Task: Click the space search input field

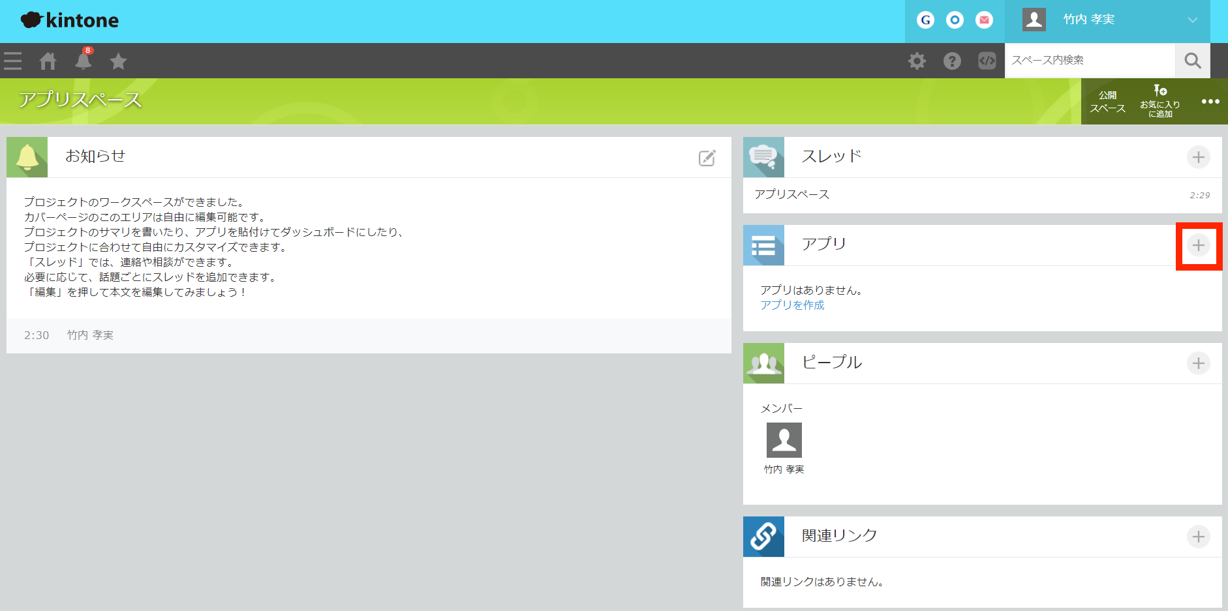Action: (1090, 61)
